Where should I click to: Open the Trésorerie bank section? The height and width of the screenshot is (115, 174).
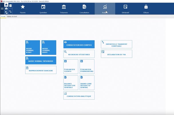(64, 9)
